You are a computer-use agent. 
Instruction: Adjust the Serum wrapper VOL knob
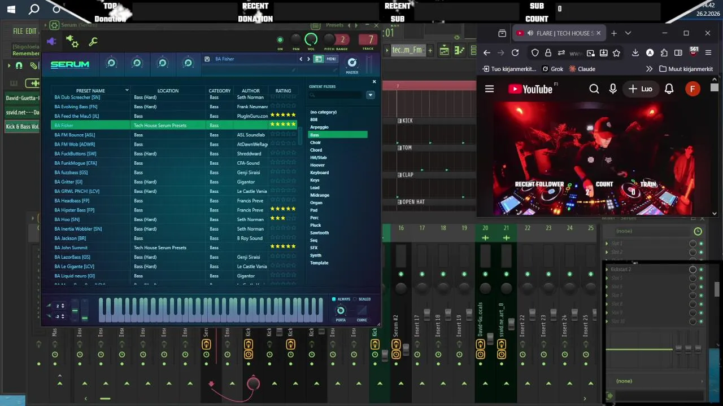pyautogui.click(x=311, y=39)
